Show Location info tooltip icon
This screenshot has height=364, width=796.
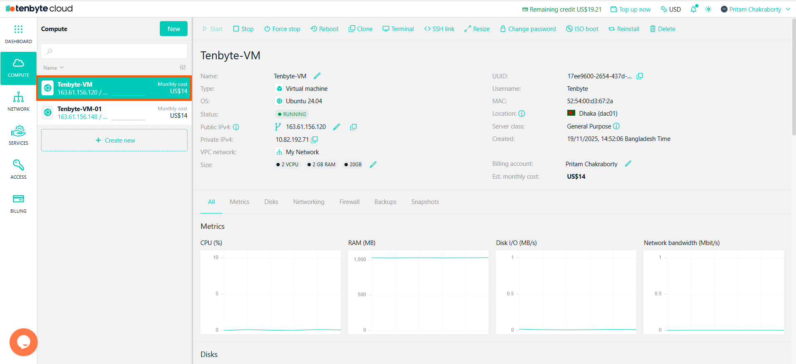point(522,114)
